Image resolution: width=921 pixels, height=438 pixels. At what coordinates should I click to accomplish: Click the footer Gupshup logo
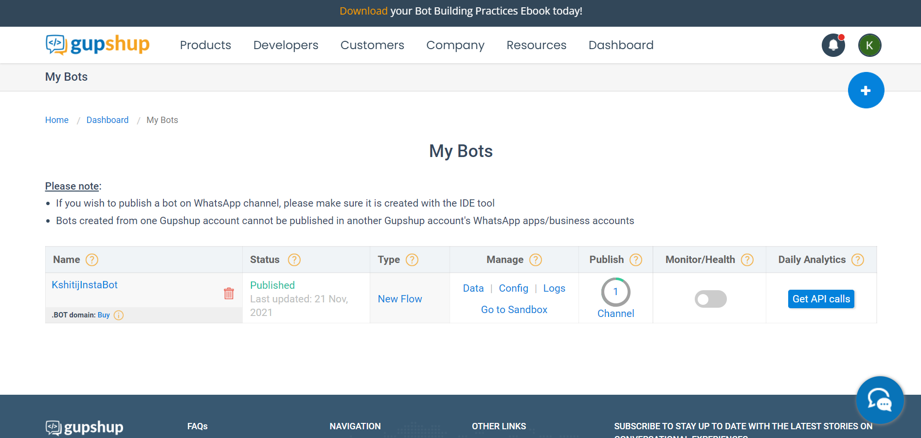pos(84,427)
